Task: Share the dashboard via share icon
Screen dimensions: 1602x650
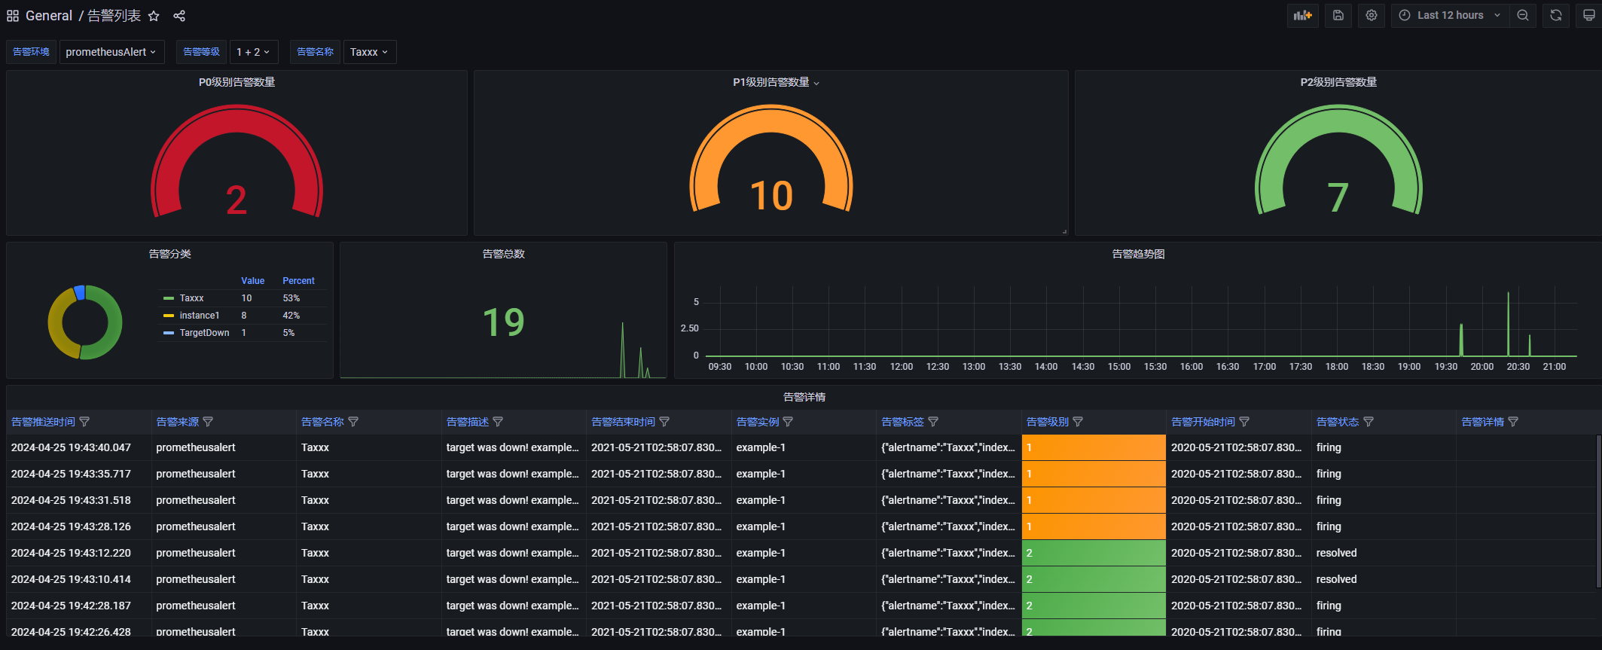Action: coord(179,16)
